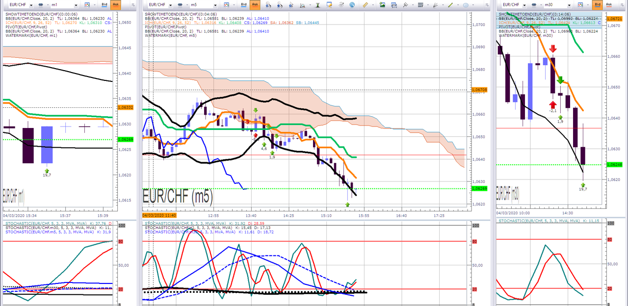Expand the chart type arrow in m5 toolbar
Screen dimensions: 628x306
(234, 4)
